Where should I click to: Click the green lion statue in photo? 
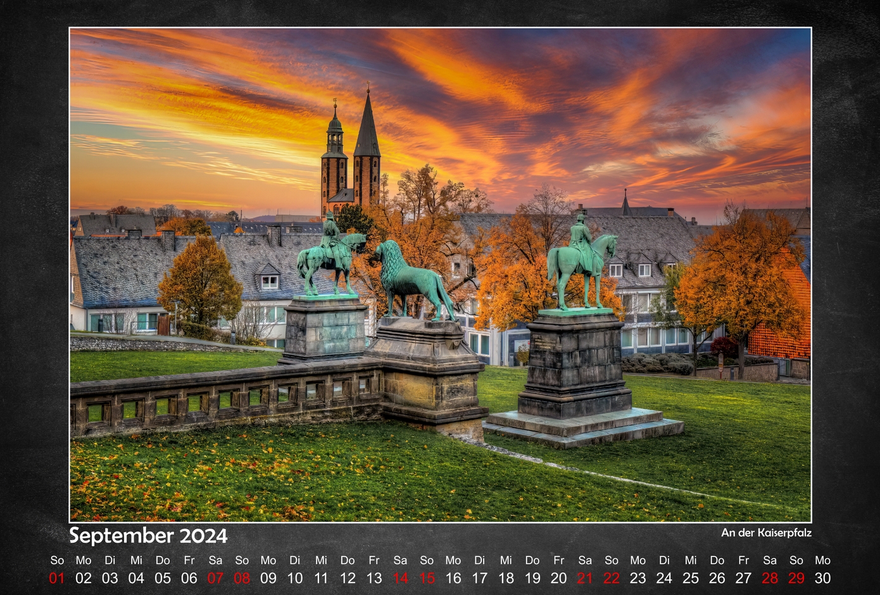(x=412, y=279)
